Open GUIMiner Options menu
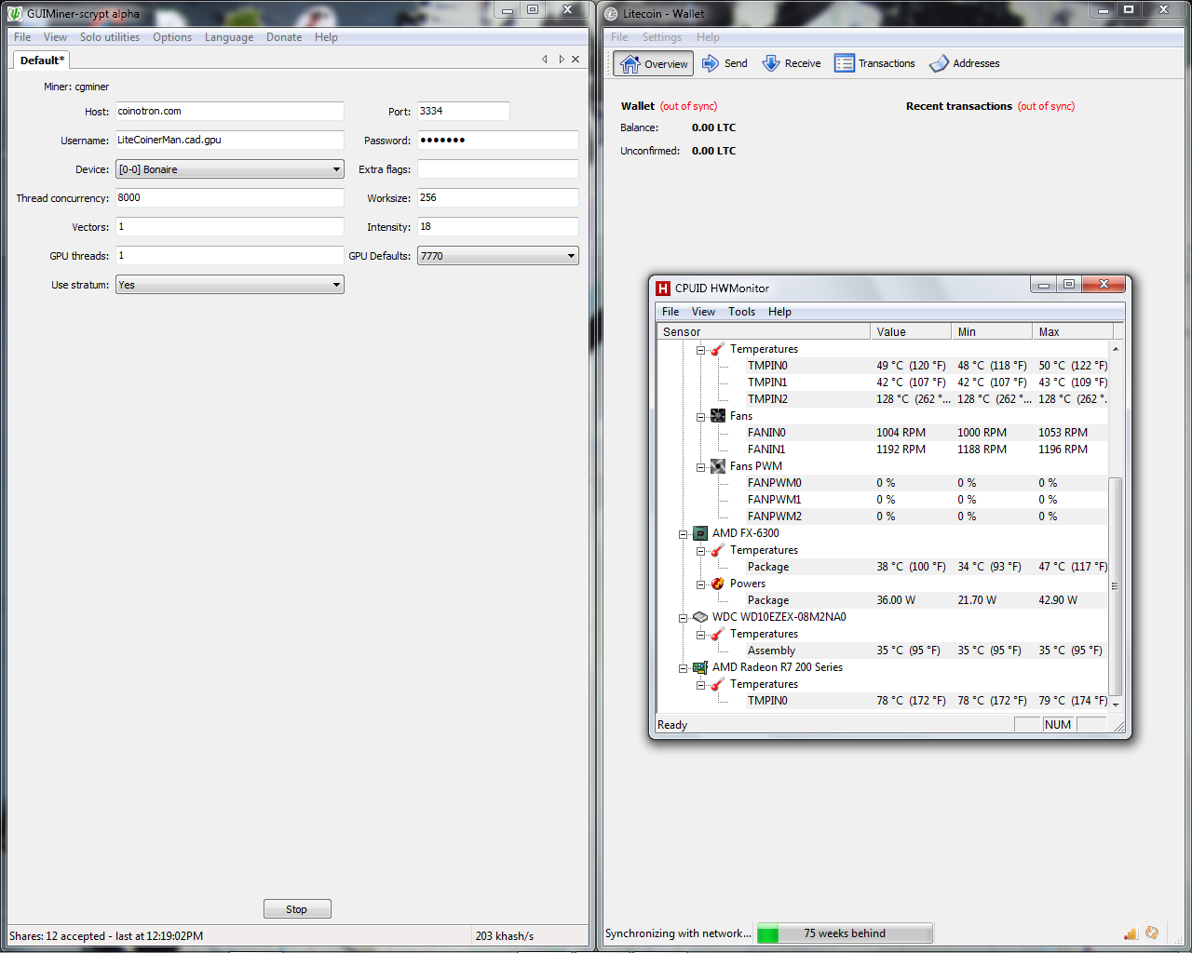Viewport: 1192px width, 953px height. pyautogui.click(x=172, y=37)
